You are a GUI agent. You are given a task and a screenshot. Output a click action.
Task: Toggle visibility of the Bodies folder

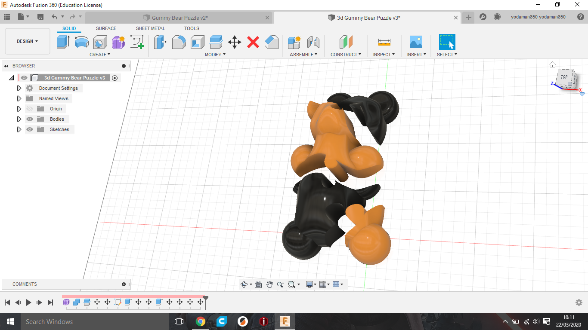tap(30, 119)
